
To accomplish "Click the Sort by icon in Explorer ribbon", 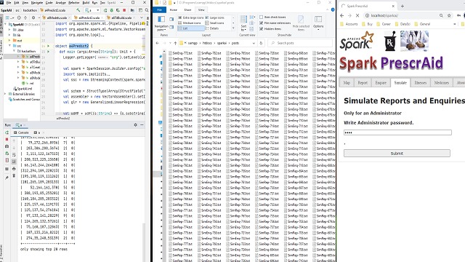I will pos(243,20).
